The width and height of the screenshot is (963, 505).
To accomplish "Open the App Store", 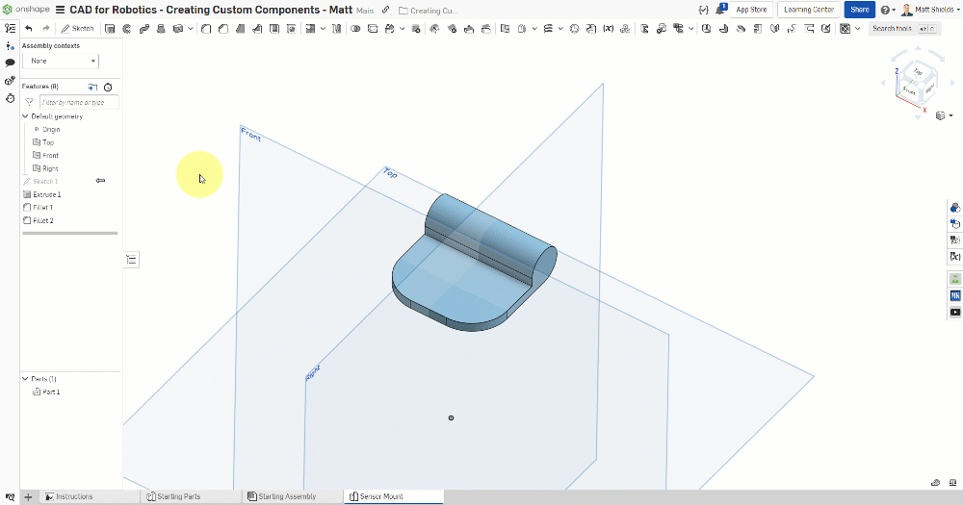I will click(x=751, y=10).
